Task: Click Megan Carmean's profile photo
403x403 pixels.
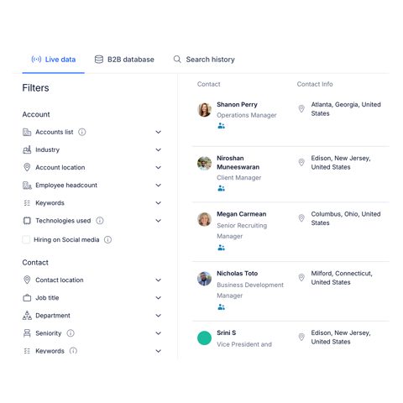Action: click(205, 219)
